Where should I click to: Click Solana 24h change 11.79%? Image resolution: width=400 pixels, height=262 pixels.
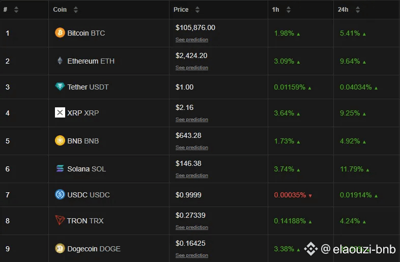[352, 169]
